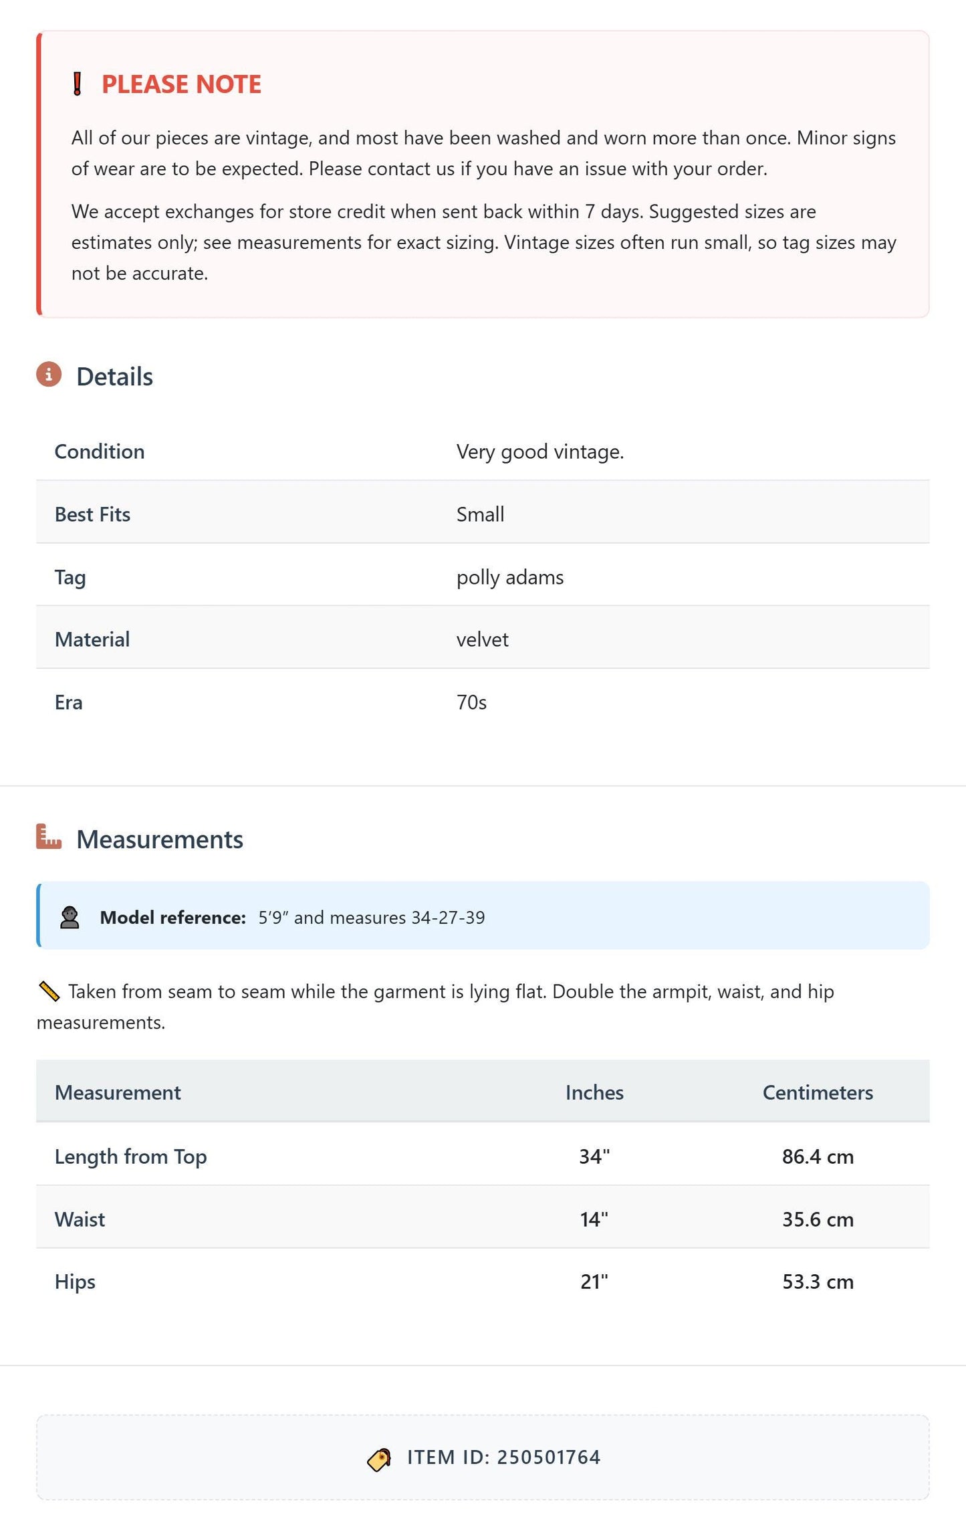Click the Details section heading
This screenshot has width=966, height=1531.
[114, 377]
